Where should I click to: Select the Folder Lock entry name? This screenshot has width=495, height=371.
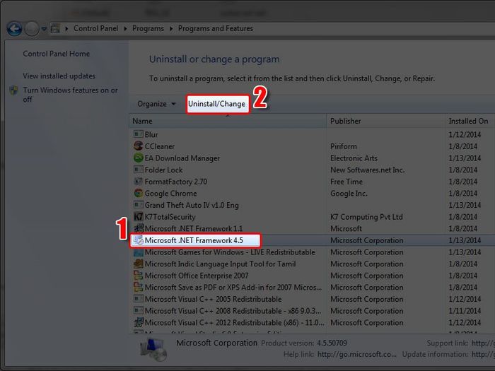[163, 170]
